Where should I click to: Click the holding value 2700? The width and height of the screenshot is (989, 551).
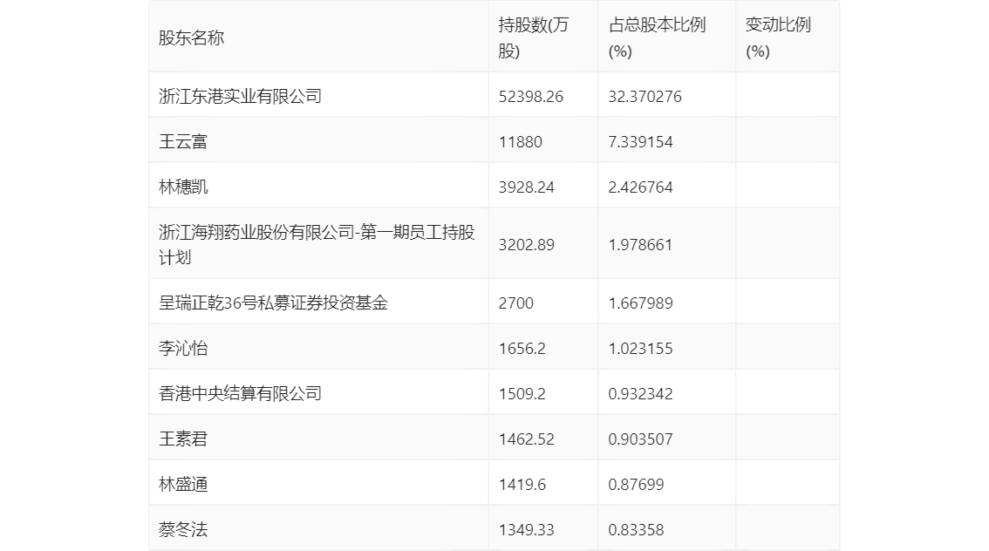pos(516,303)
